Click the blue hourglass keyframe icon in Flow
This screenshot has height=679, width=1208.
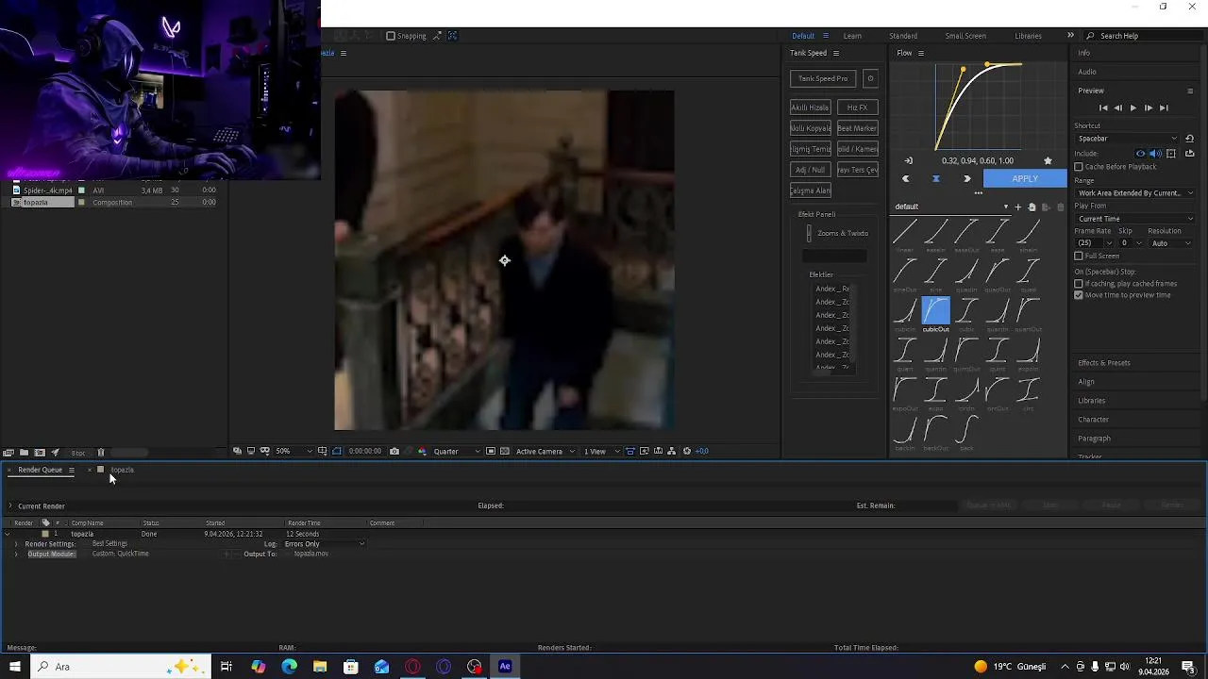coord(936,178)
